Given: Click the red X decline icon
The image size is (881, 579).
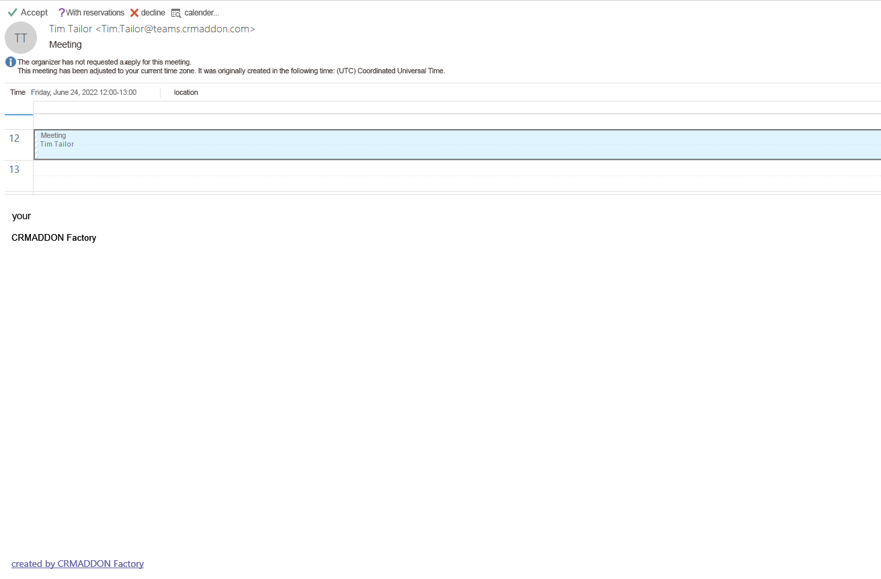Looking at the screenshot, I should [x=133, y=12].
